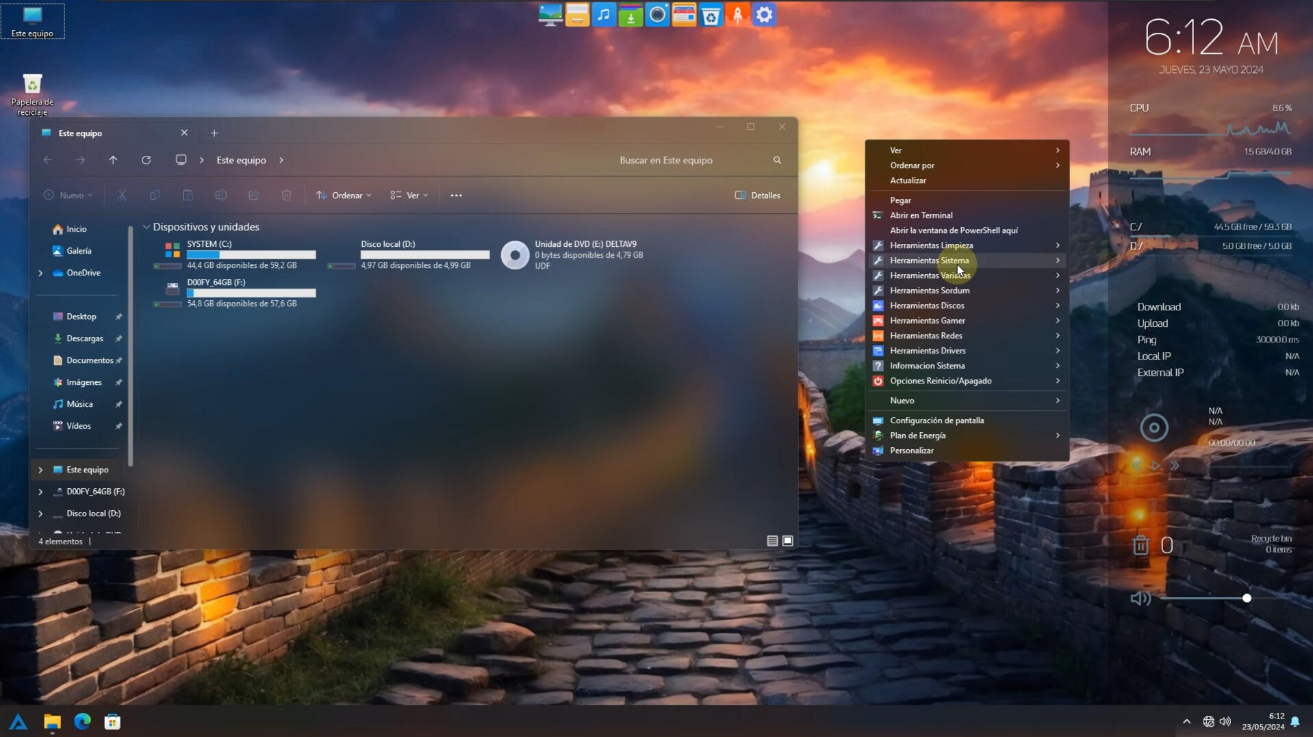The image size is (1313, 737).
Task: Adjust the volume slider in sidebar widget
Action: pyautogui.click(x=1246, y=598)
